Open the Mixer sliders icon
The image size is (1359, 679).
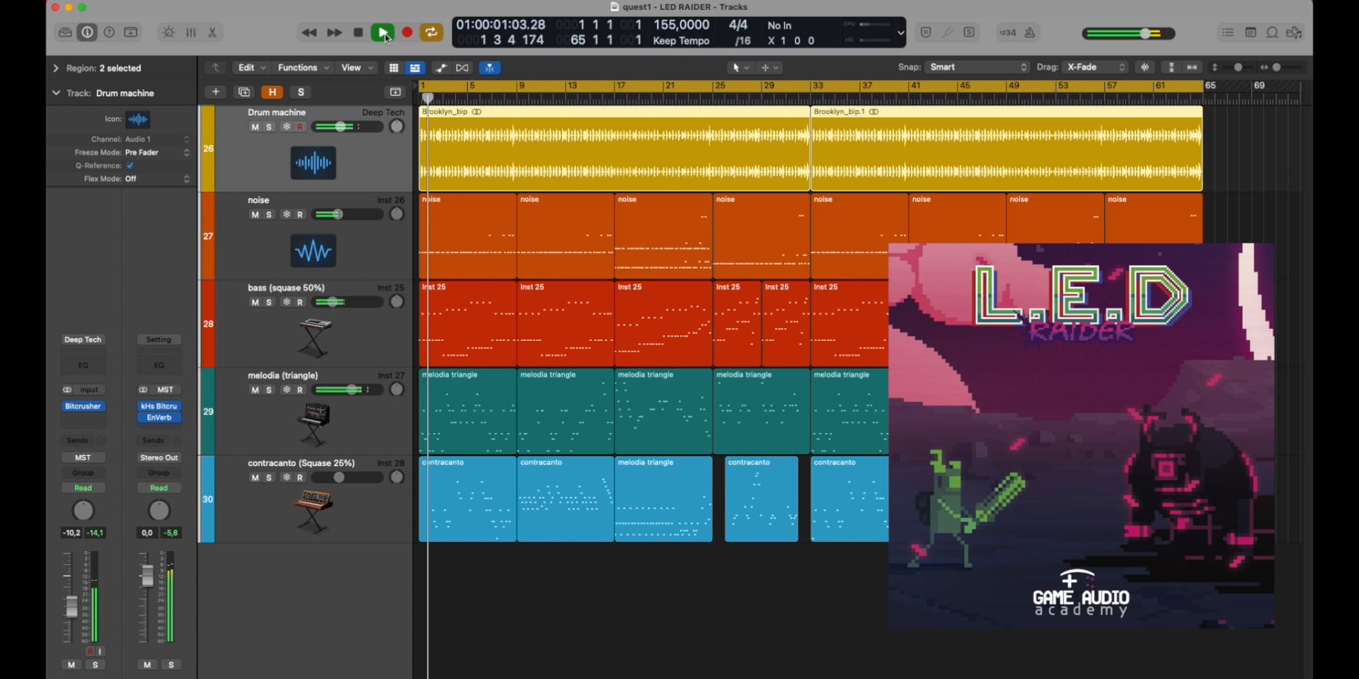coord(191,33)
